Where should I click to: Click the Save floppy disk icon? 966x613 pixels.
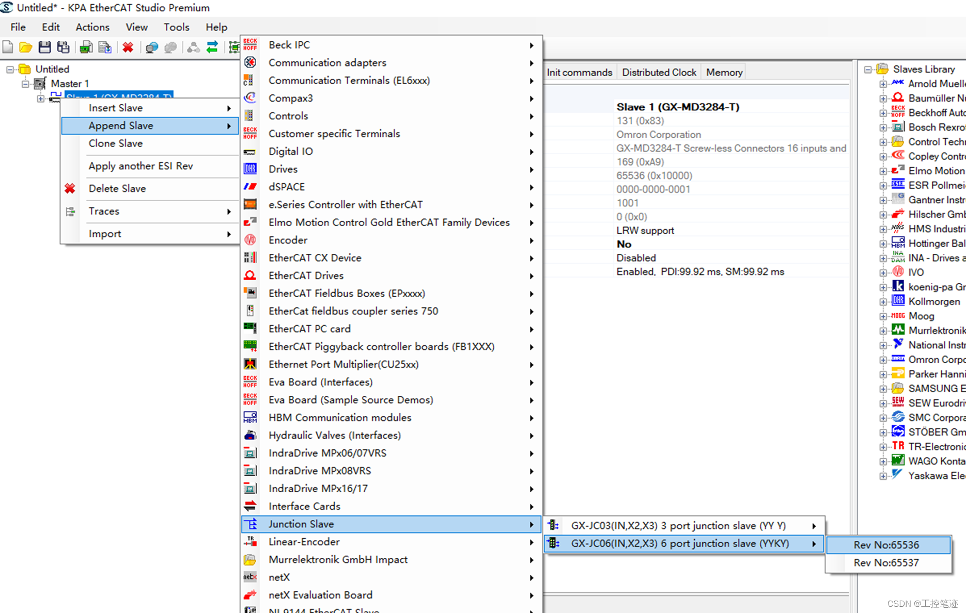coord(44,47)
